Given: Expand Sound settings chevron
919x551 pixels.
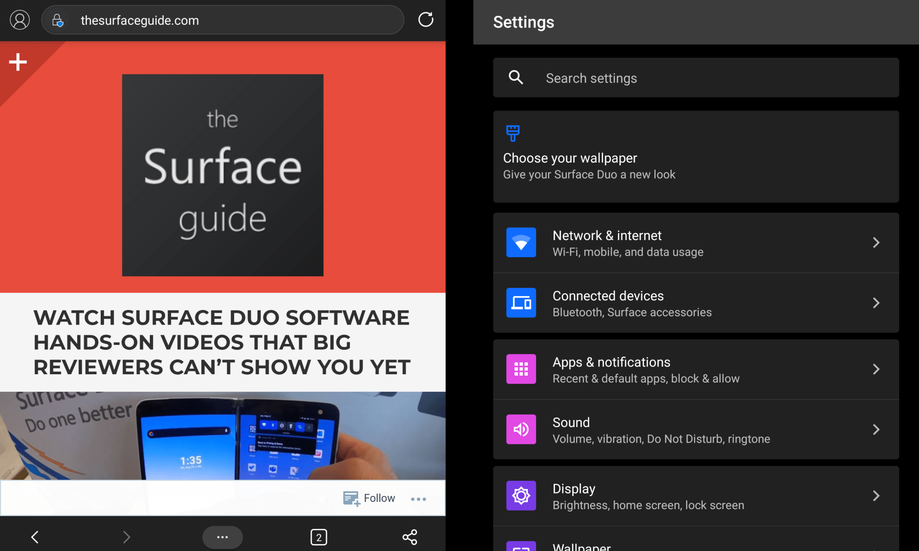Looking at the screenshot, I should pyautogui.click(x=876, y=429).
